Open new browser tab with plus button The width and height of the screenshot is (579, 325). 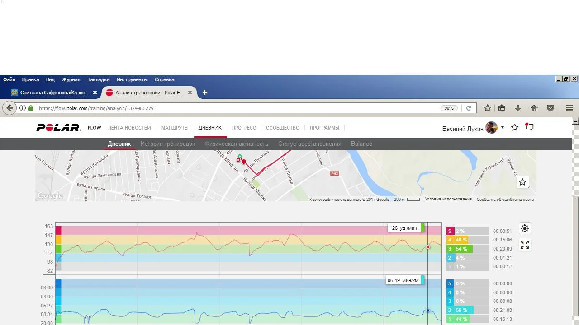pyautogui.click(x=205, y=93)
